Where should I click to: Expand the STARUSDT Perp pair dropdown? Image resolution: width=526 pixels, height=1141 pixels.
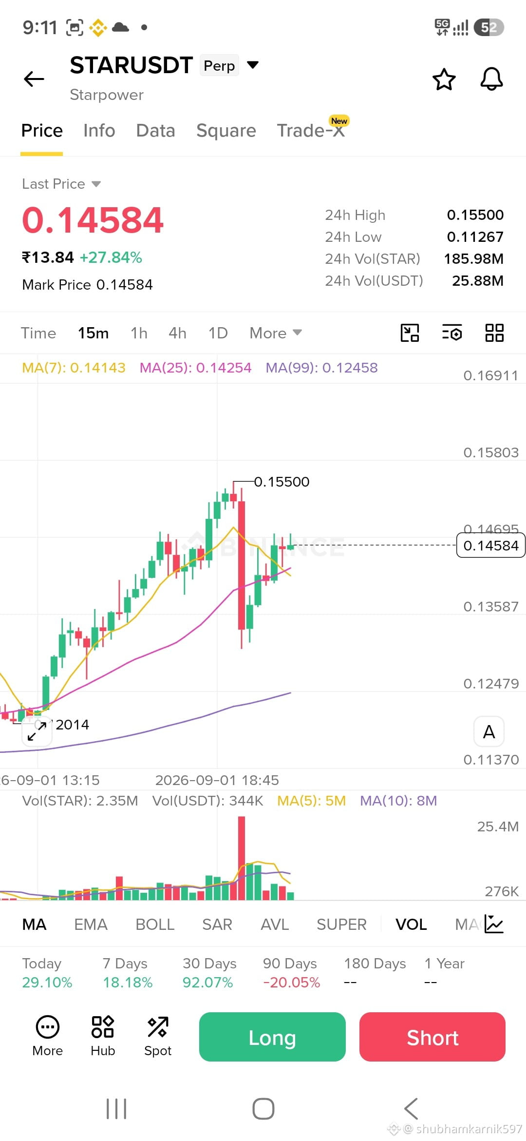pyautogui.click(x=253, y=65)
